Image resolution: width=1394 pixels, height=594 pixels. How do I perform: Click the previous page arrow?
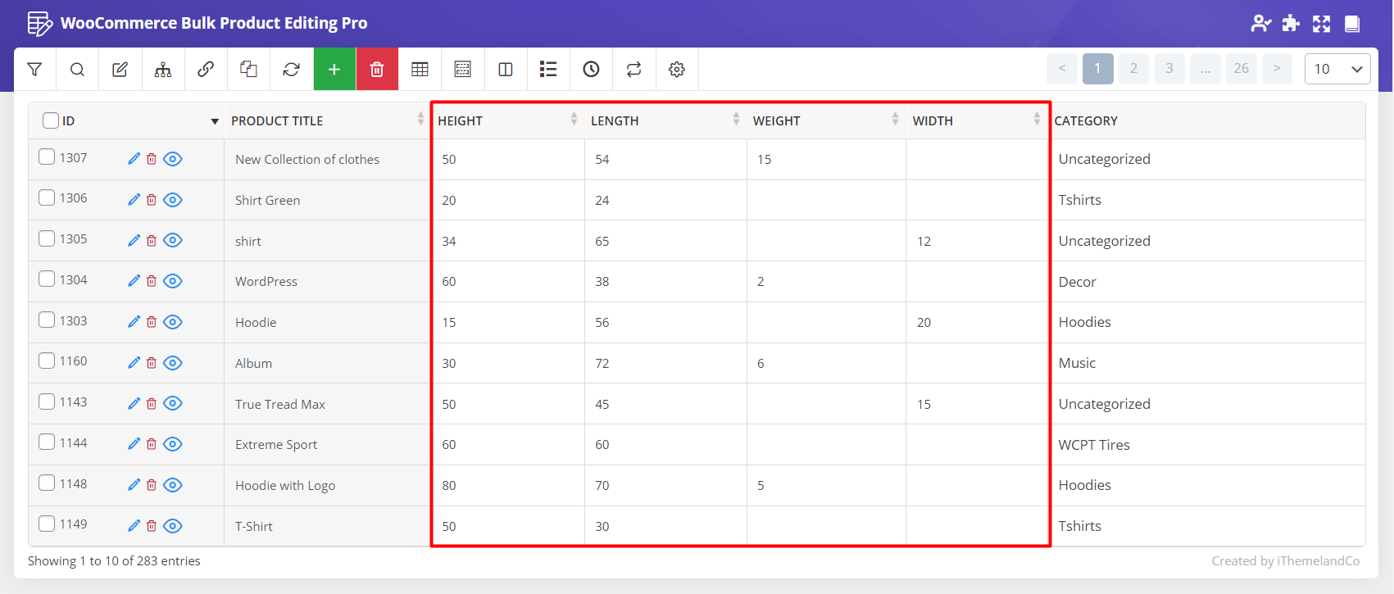(1062, 69)
